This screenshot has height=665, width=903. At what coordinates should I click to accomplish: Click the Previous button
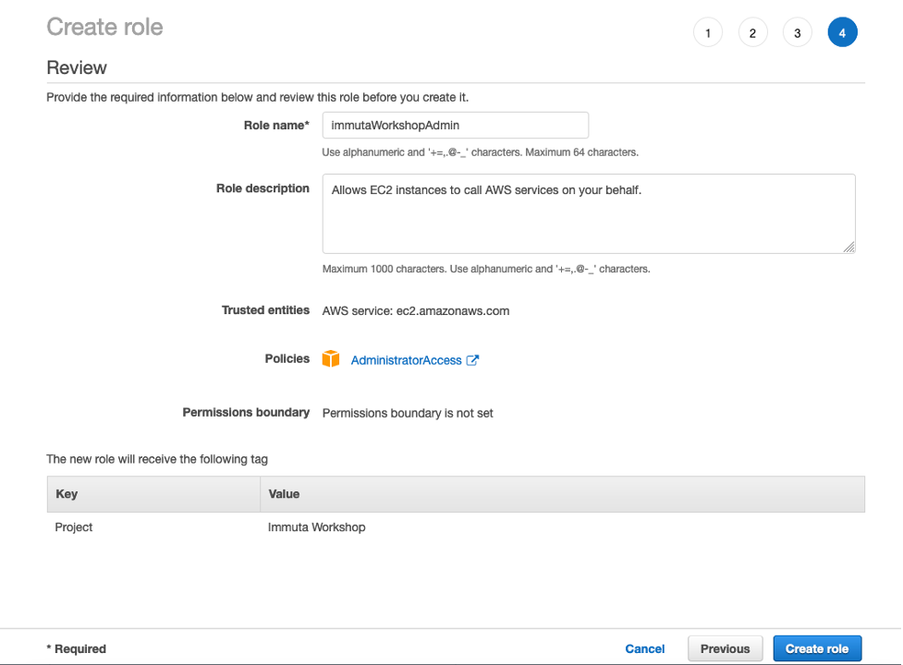(x=725, y=649)
